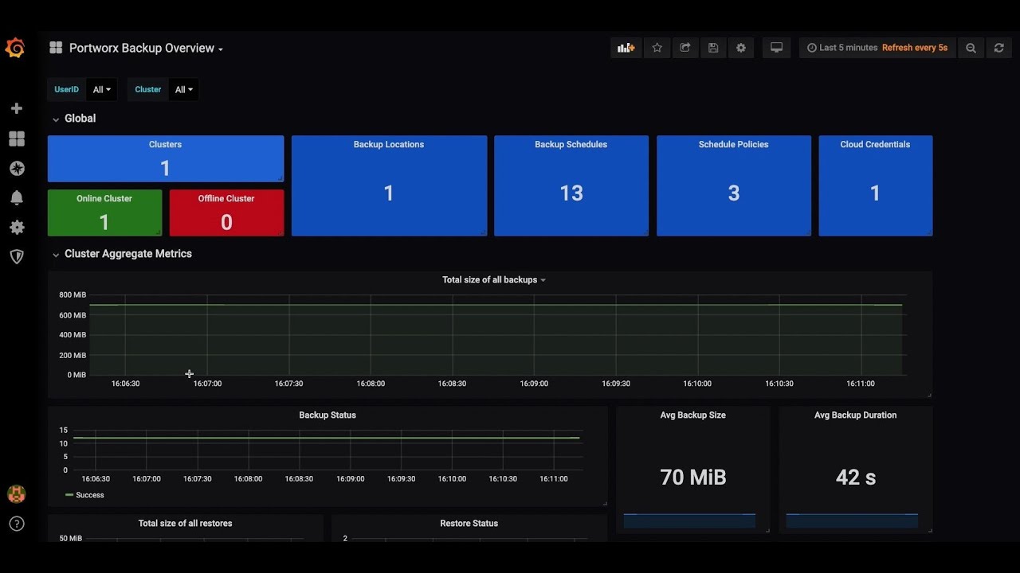The image size is (1020, 573).
Task: Click the Add panel icon
Action: click(626, 48)
